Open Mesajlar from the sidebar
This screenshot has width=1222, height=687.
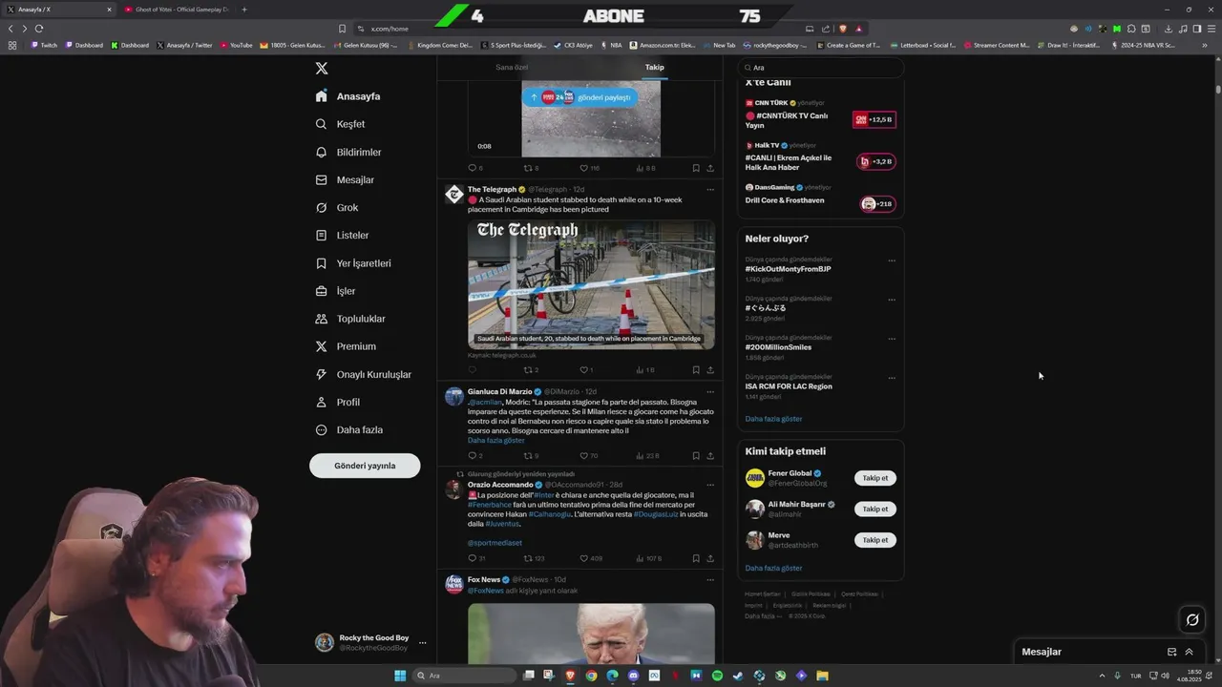[345, 179]
